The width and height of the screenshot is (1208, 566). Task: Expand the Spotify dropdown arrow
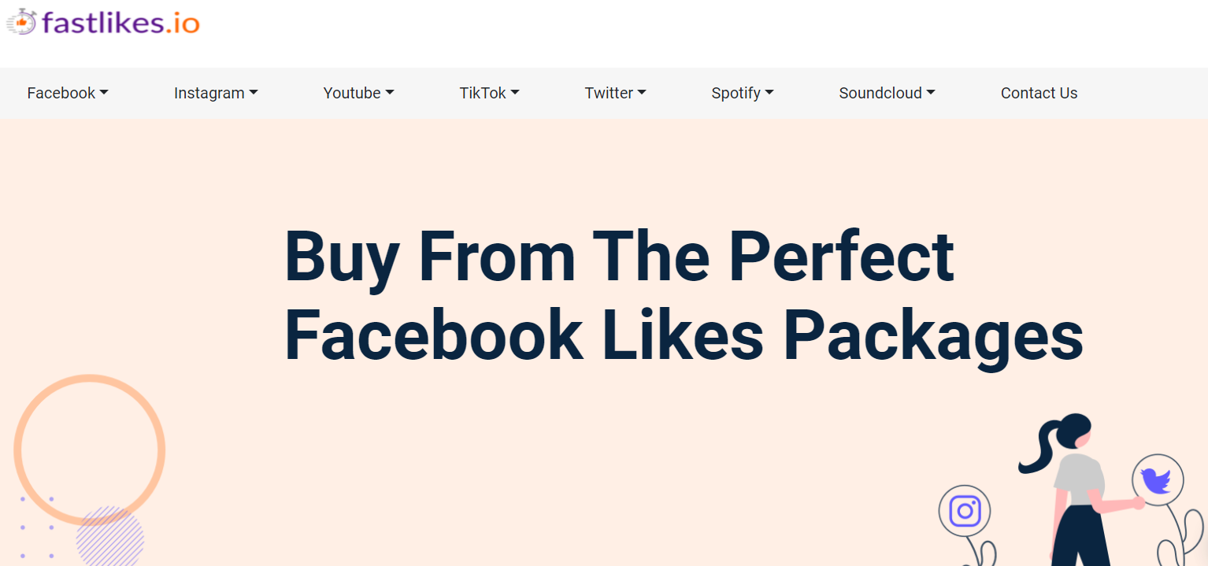(769, 93)
